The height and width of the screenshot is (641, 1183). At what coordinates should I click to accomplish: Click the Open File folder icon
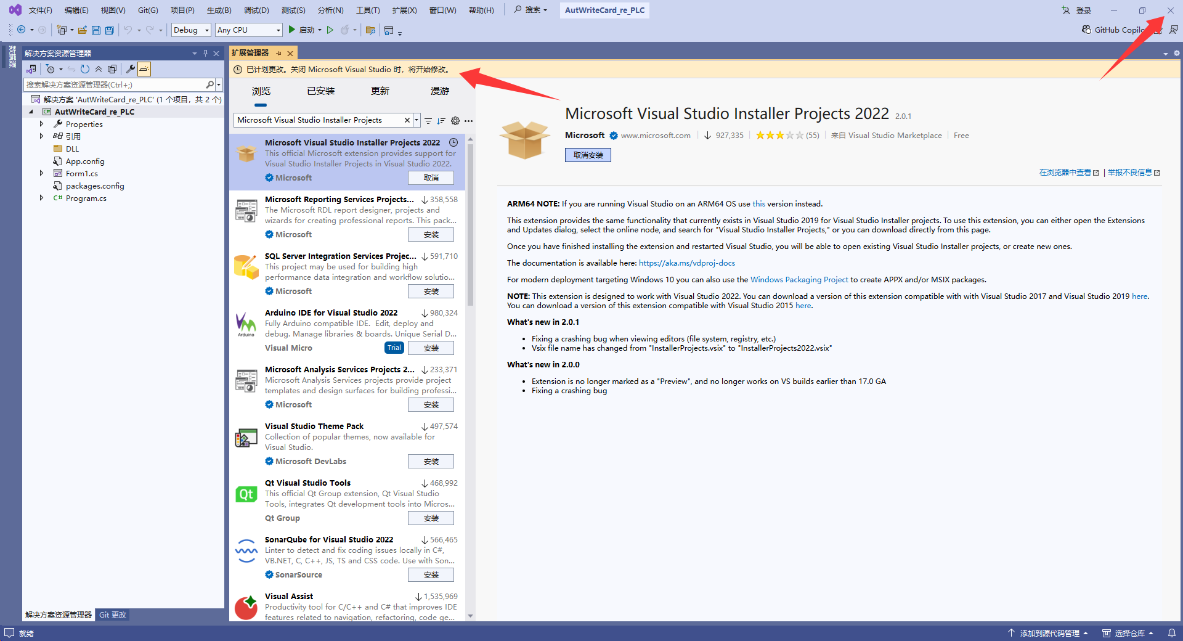point(82,30)
